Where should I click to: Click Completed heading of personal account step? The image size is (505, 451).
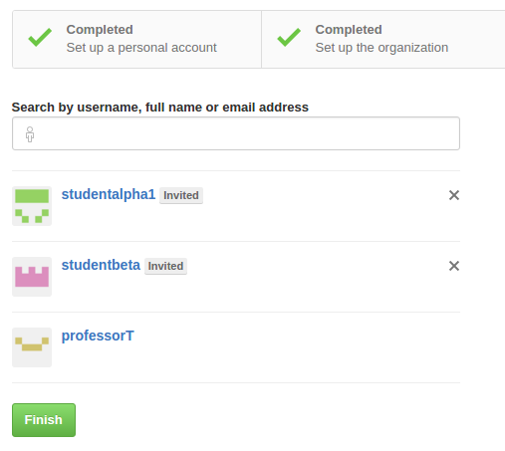coord(100,30)
